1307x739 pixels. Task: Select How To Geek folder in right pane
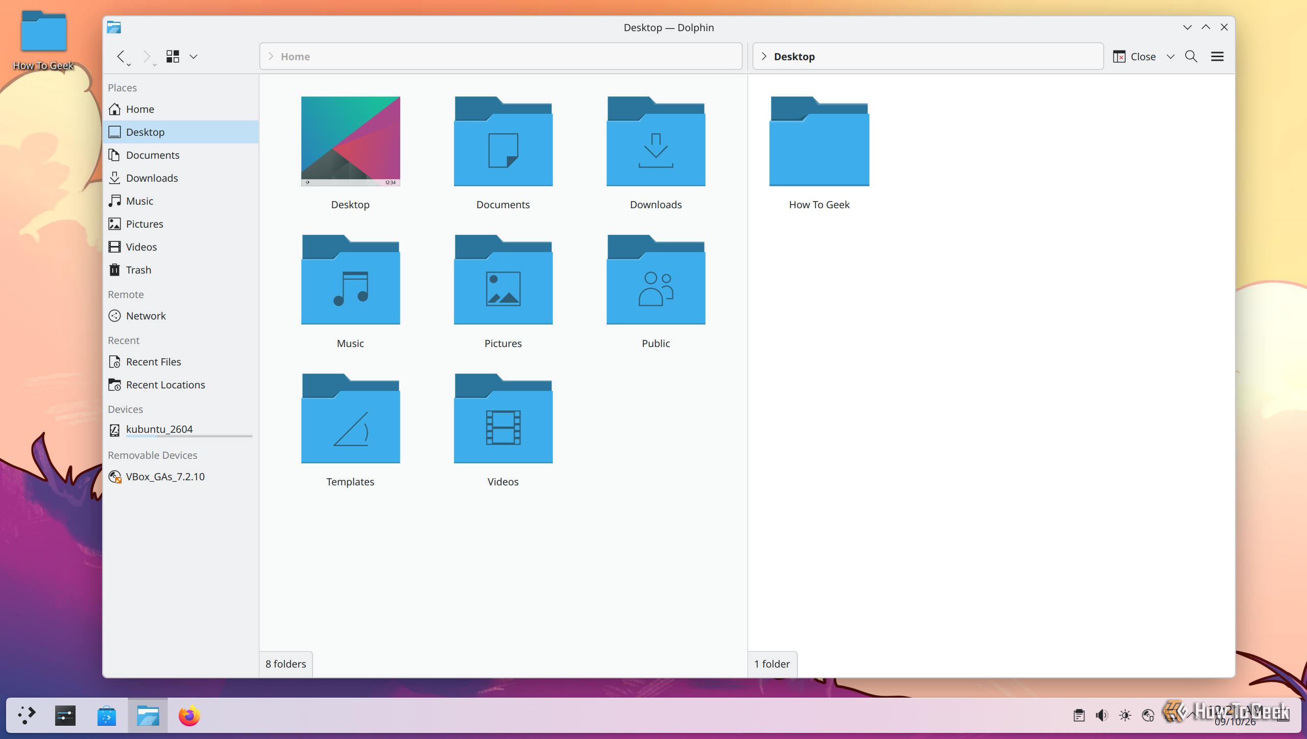[819, 141]
